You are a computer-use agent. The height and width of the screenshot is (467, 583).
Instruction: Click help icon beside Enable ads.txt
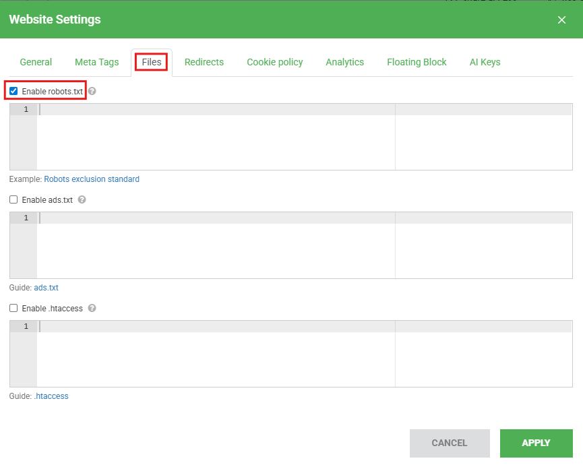82,199
